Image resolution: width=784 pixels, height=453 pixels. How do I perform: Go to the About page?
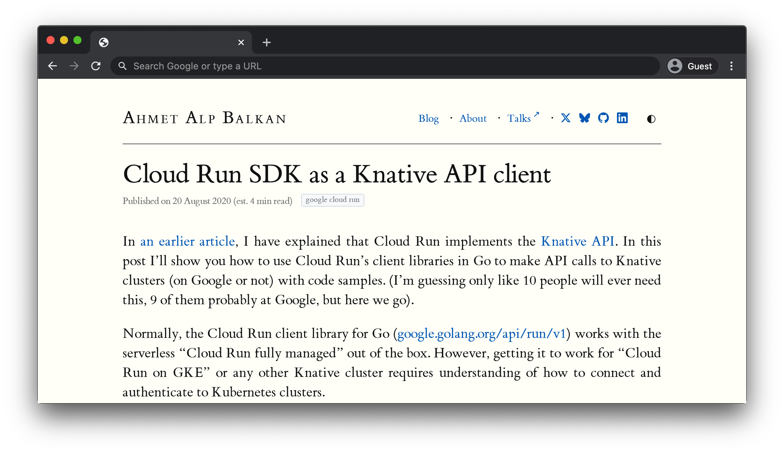tap(473, 118)
